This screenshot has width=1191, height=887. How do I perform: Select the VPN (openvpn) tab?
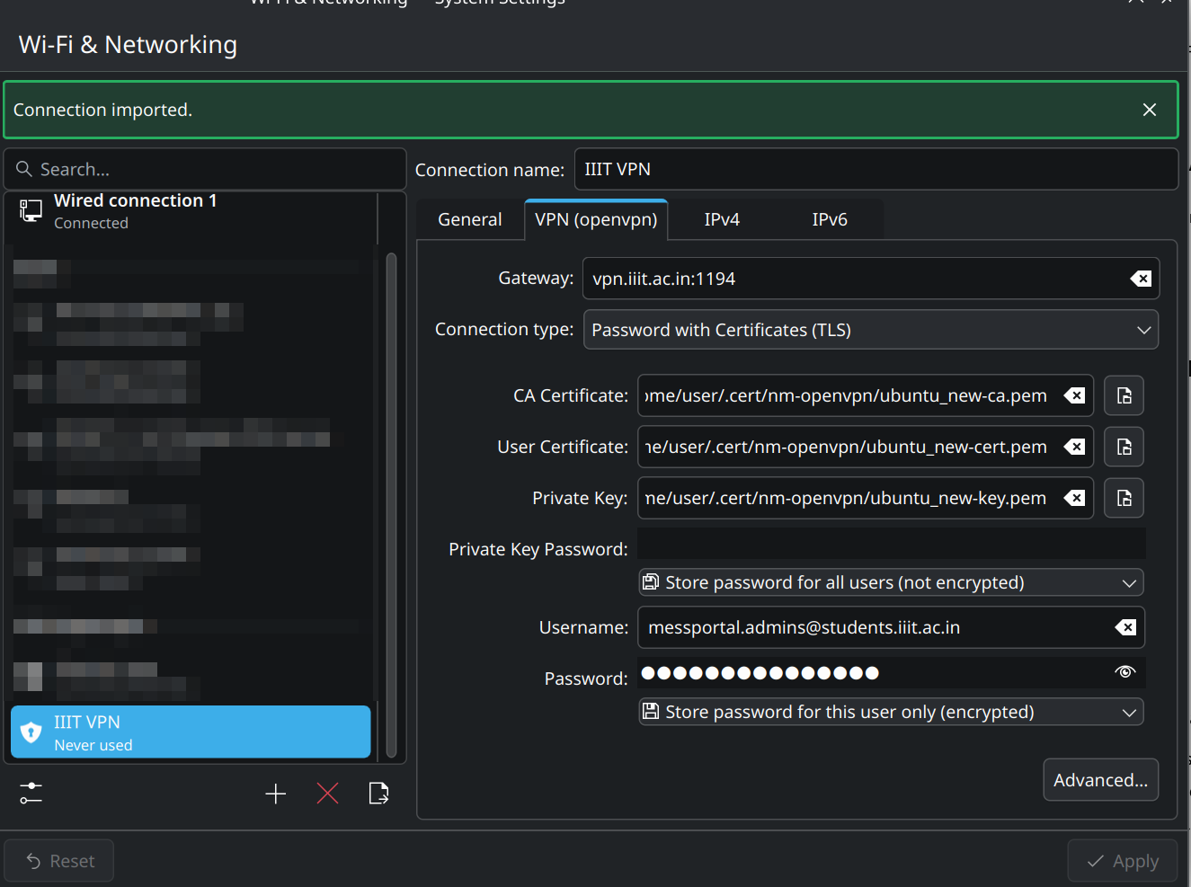[x=596, y=219]
